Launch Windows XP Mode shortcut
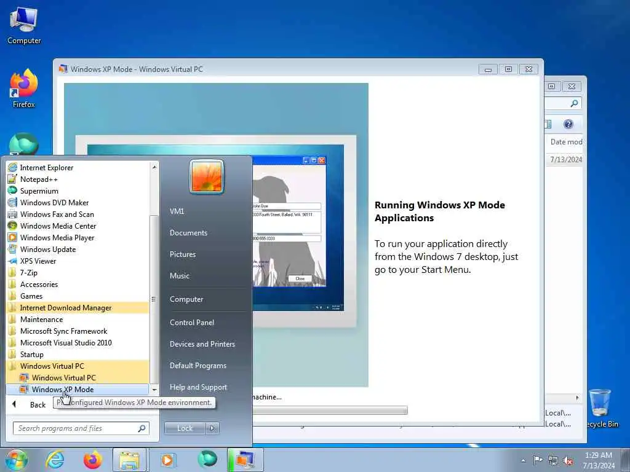The height and width of the screenshot is (472, 630). pyautogui.click(x=62, y=389)
